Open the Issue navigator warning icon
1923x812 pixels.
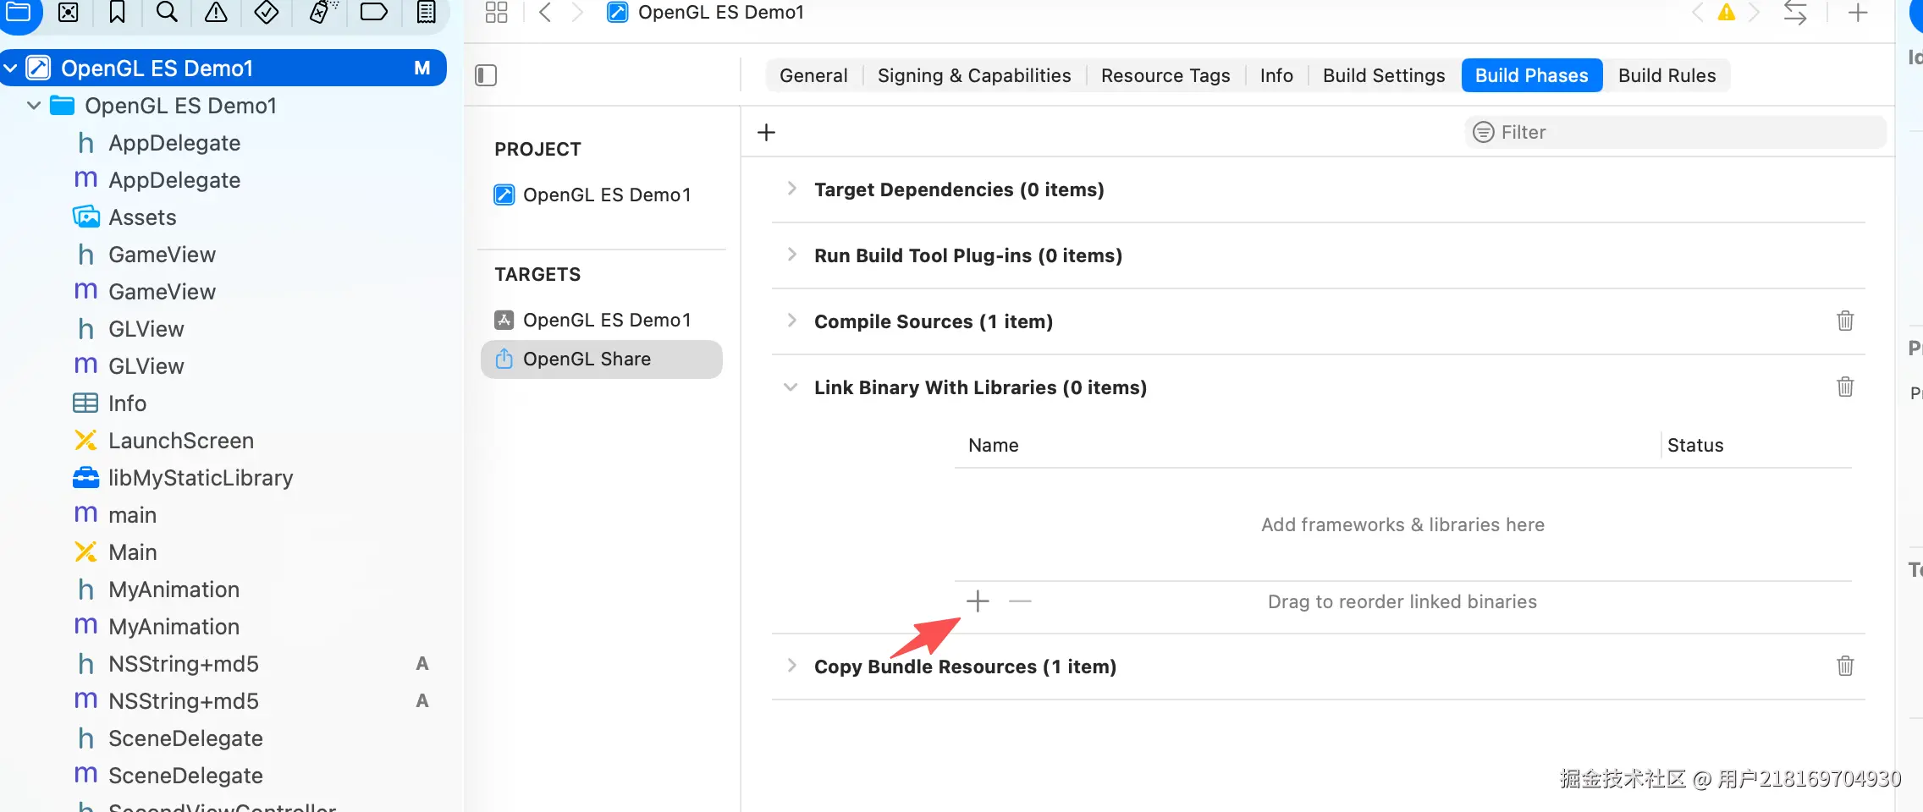[216, 12]
